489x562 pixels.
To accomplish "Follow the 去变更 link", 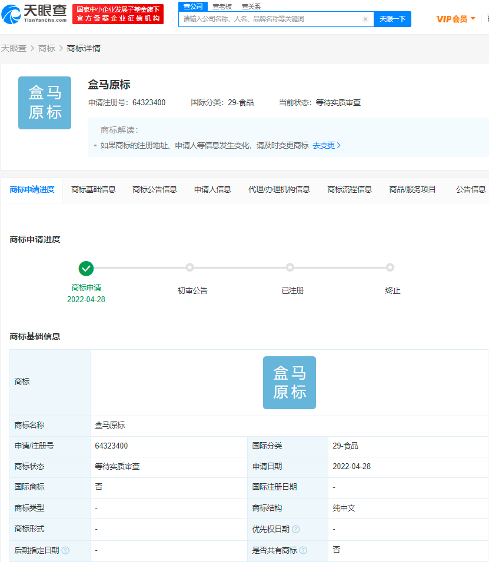I will pos(327,146).
